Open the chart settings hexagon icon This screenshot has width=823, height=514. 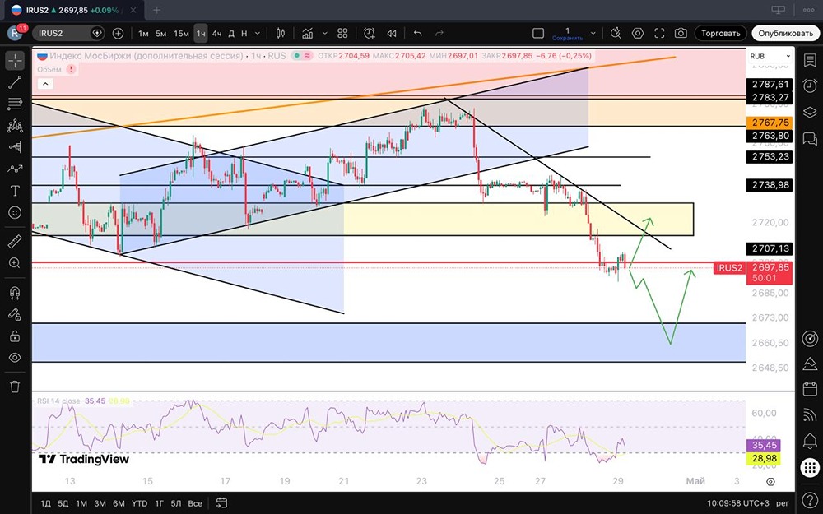point(638,33)
